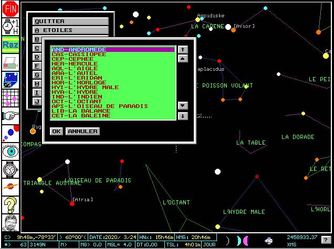Select CAS-CASSIOPEE in the list
This screenshot has height=249, width=334.
(113, 54)
